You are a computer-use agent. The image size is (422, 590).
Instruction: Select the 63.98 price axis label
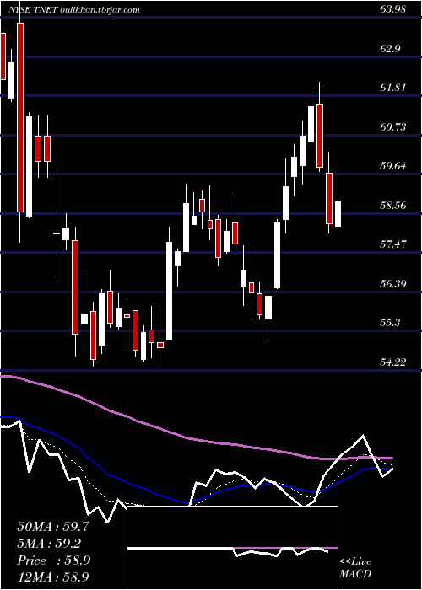click(x=393, y=9)
